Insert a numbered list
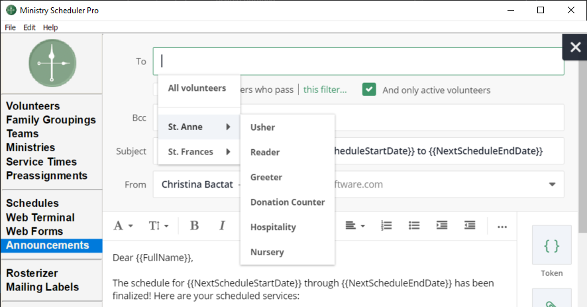Image resolution: width=587 pixels, height=307 pixels. point(386,225)
